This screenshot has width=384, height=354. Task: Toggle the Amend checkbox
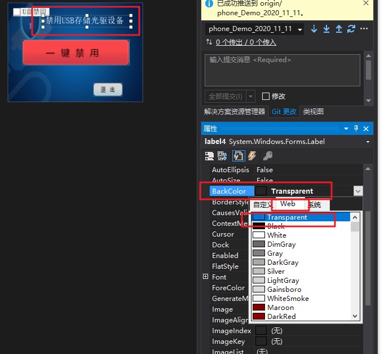click(x=266, y=96)
